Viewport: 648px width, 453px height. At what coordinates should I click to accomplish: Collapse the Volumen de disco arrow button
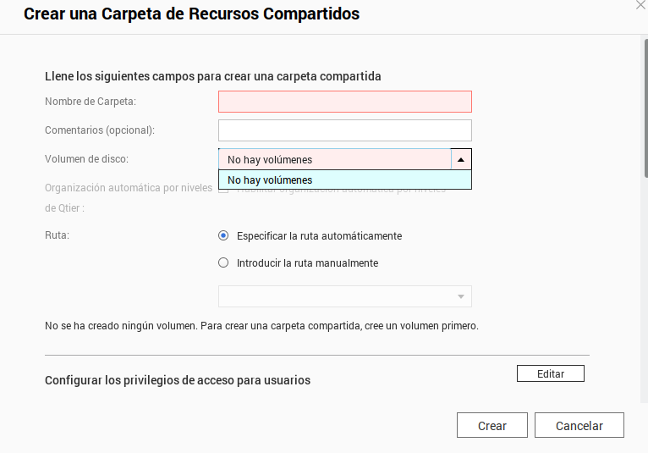tap(460, 159)
